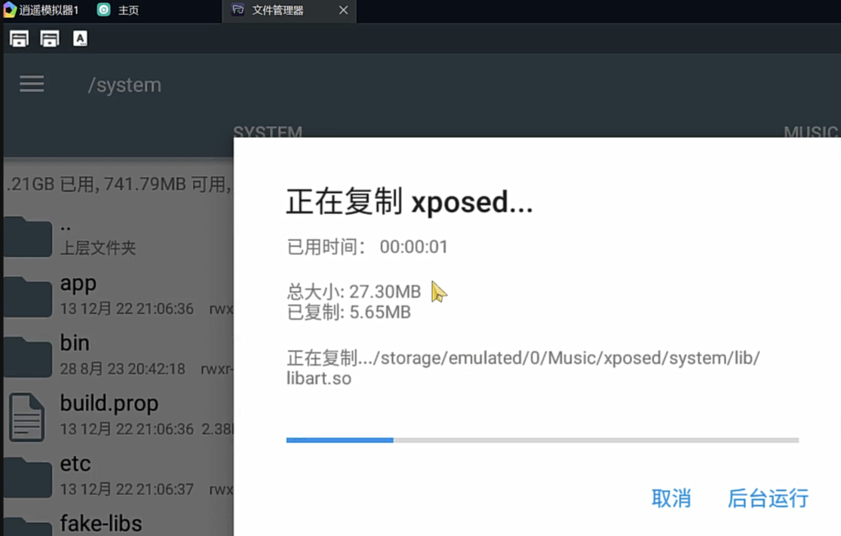Switch to the 主页 home tab
The width and height of the screenshot is (841, 536).
coord(118,11)
